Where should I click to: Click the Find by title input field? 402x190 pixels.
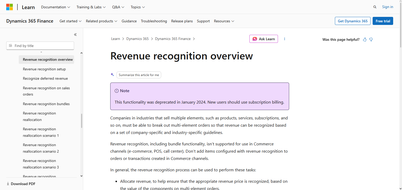point(40,46)
